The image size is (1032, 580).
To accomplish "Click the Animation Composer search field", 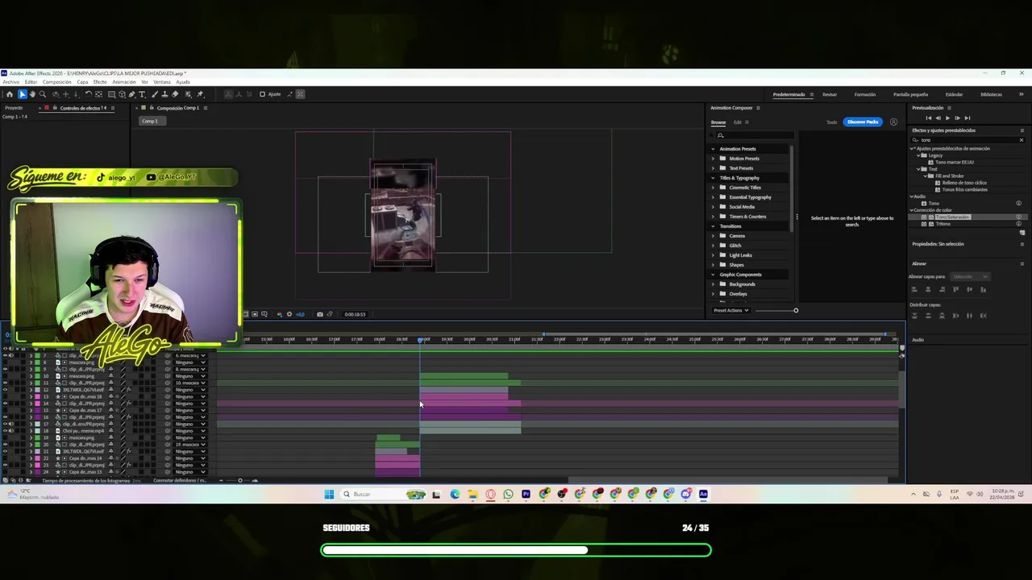I will click(x=755, y=135).
